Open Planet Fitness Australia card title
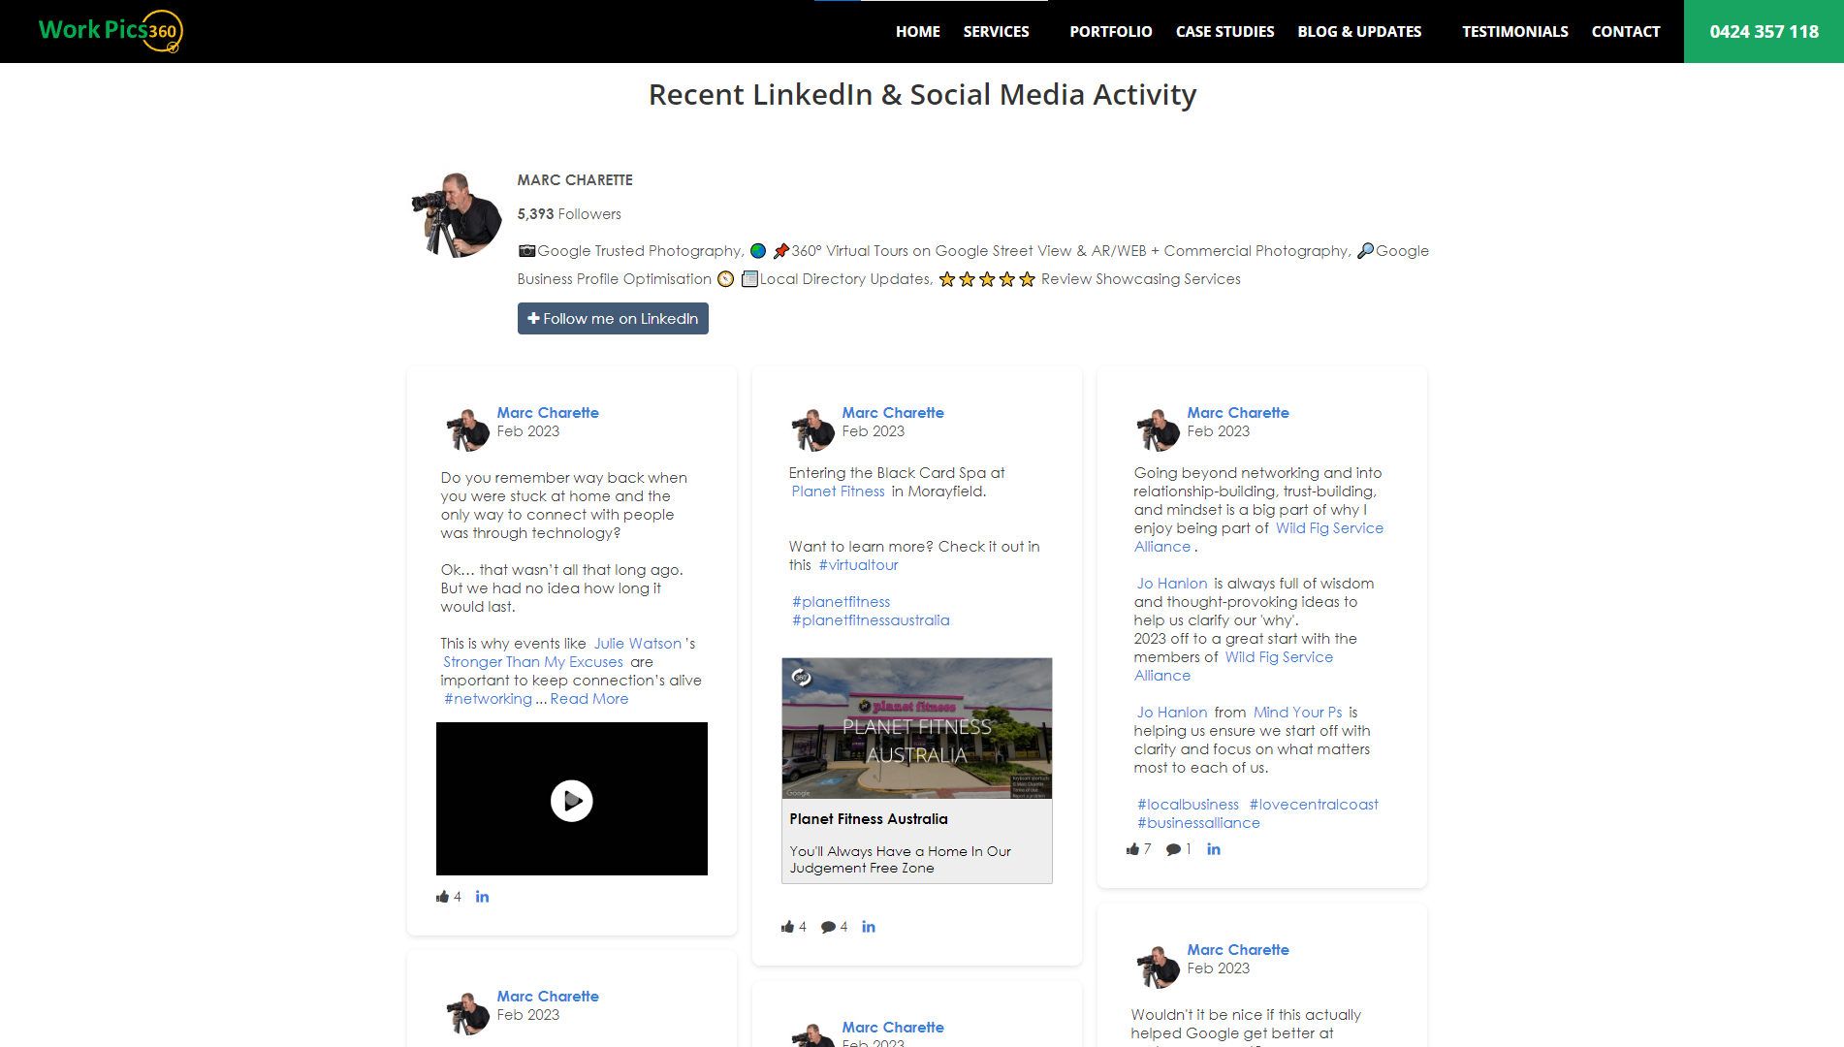Screen dimensions: 1844x1047 tap(869, 819)
